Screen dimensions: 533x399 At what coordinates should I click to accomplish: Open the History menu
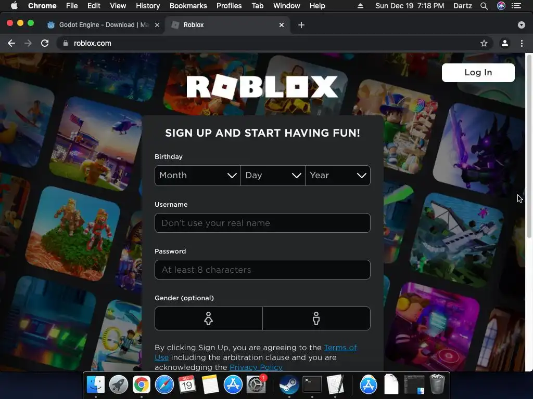pos(148,6)
